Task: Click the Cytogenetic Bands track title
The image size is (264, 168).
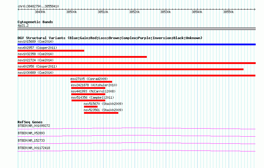Action: (35, 22)
